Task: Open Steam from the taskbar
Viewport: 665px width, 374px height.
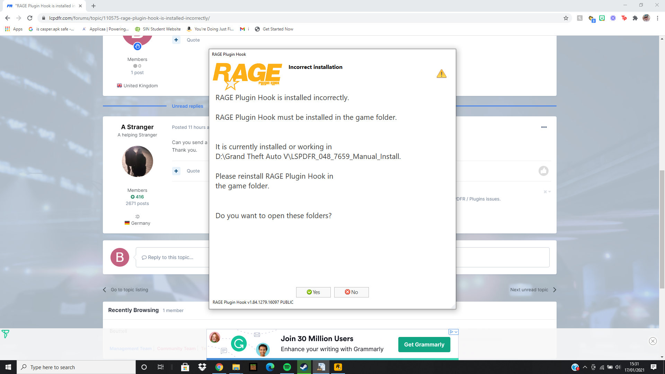Action: (x=304, y=367)
